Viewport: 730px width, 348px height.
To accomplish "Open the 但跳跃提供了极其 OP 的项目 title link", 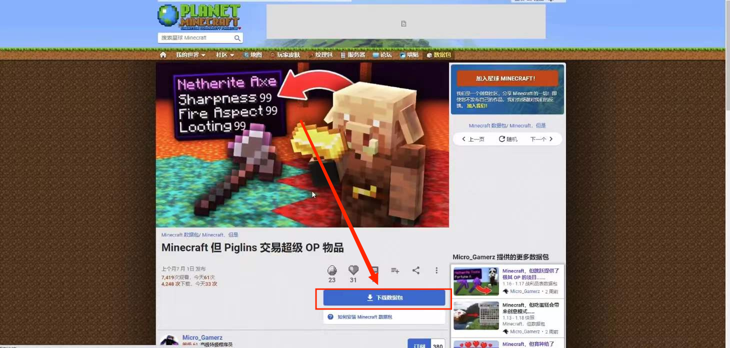I will [531, 274].
